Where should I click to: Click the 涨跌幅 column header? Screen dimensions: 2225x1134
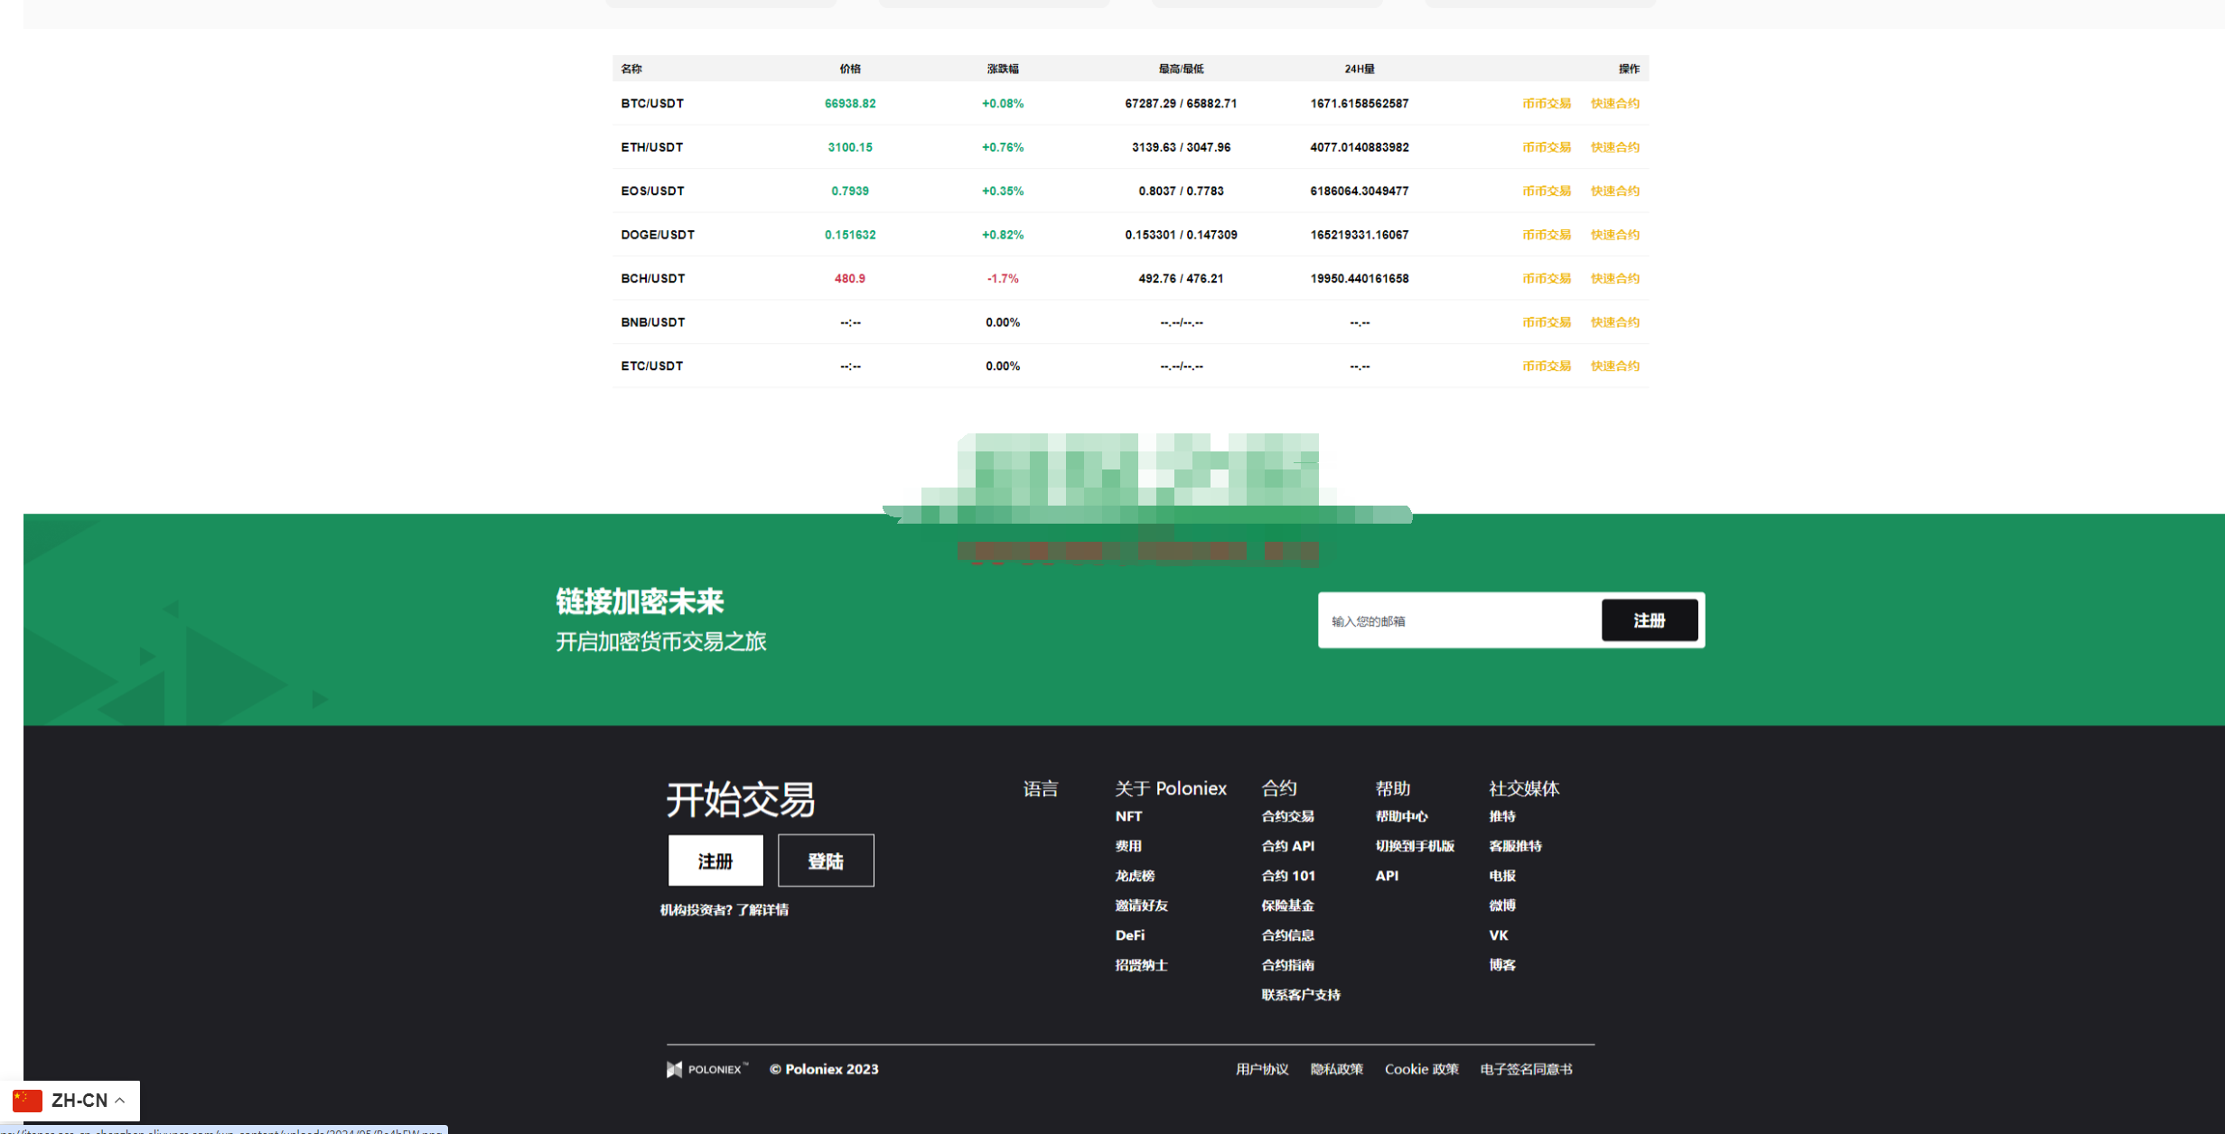tap(1002, 69)
